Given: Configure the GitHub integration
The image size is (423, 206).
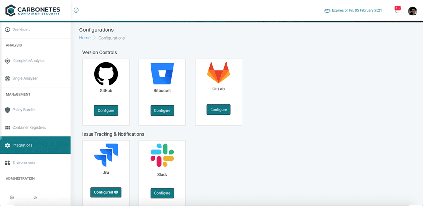Looking at the screenshot, I should (x=106, y=111).
